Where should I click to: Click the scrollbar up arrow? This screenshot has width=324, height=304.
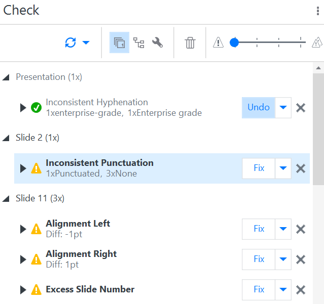click(318, 68)
